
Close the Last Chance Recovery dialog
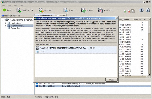[117, 18]
